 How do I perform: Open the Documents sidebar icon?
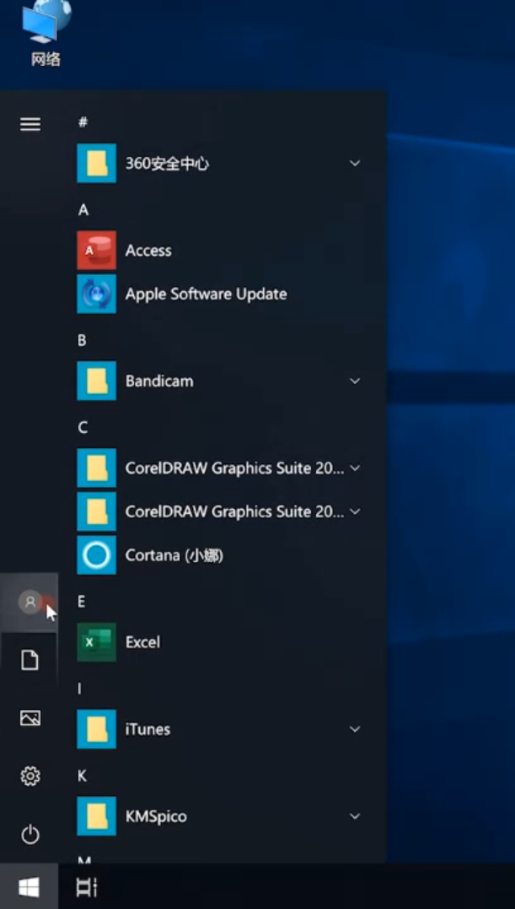pos(30,660)
